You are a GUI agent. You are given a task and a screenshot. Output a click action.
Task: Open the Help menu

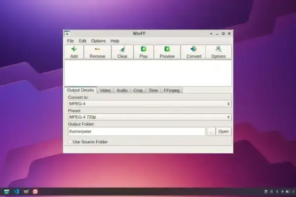[115, 41]
